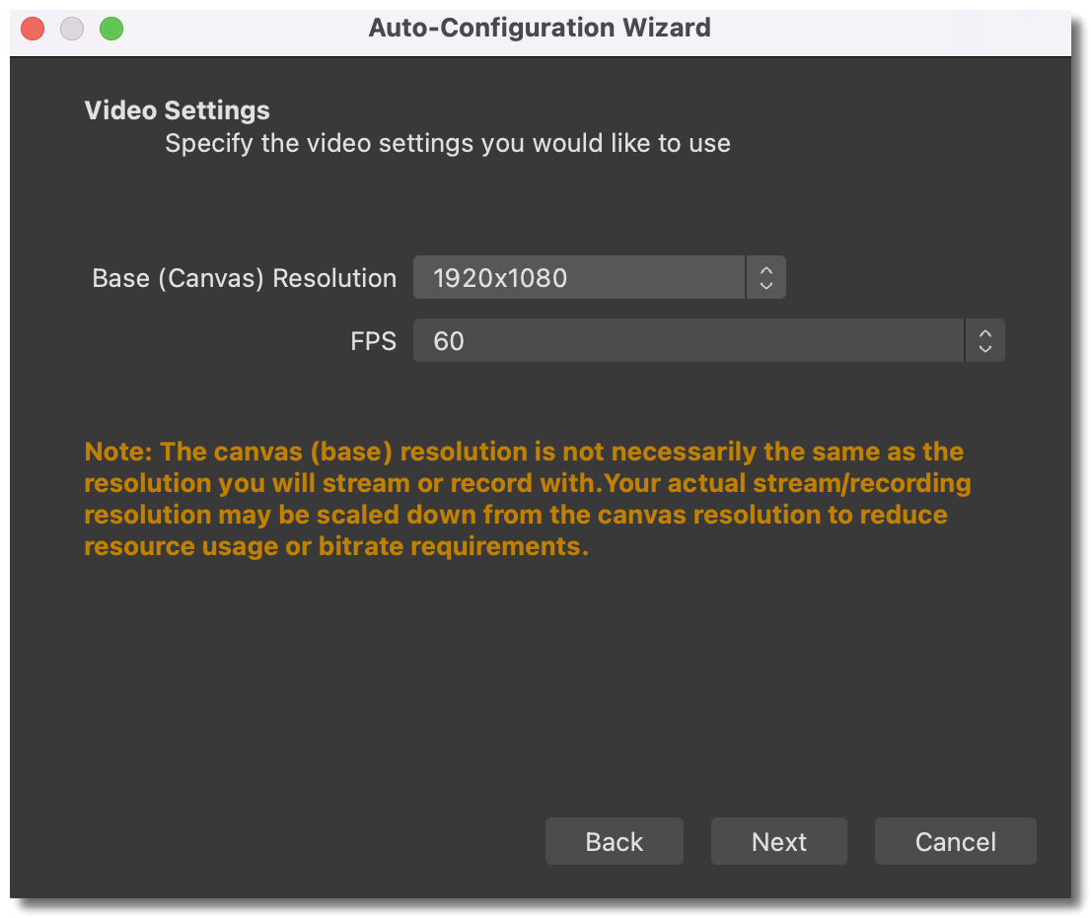
Task: Click the green zoom window button
Action: point(111,29)
